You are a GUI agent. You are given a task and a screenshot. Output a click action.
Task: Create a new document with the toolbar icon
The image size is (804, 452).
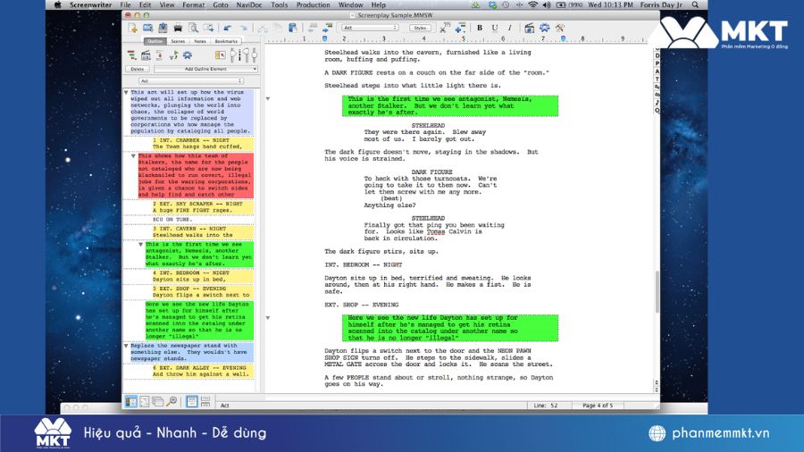[133, 28]
